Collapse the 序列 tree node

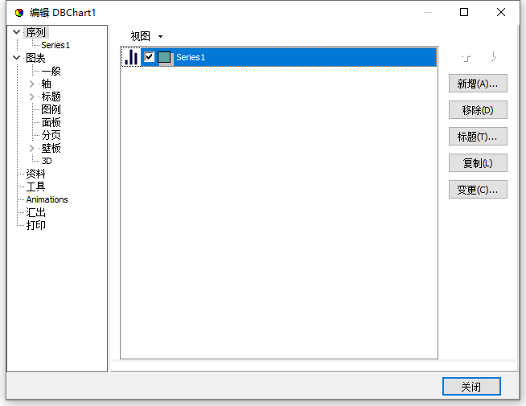coord(16,32)
